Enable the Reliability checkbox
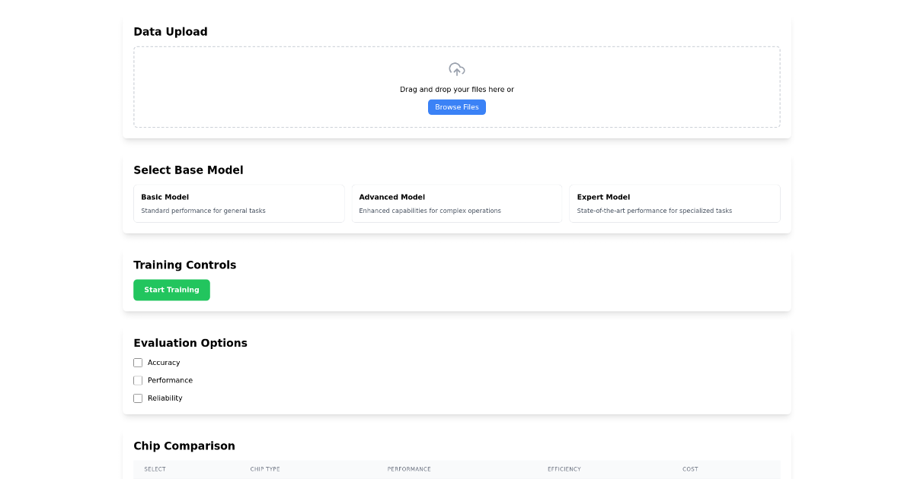This screenshot has width=914, height=479. coord(138,398)
